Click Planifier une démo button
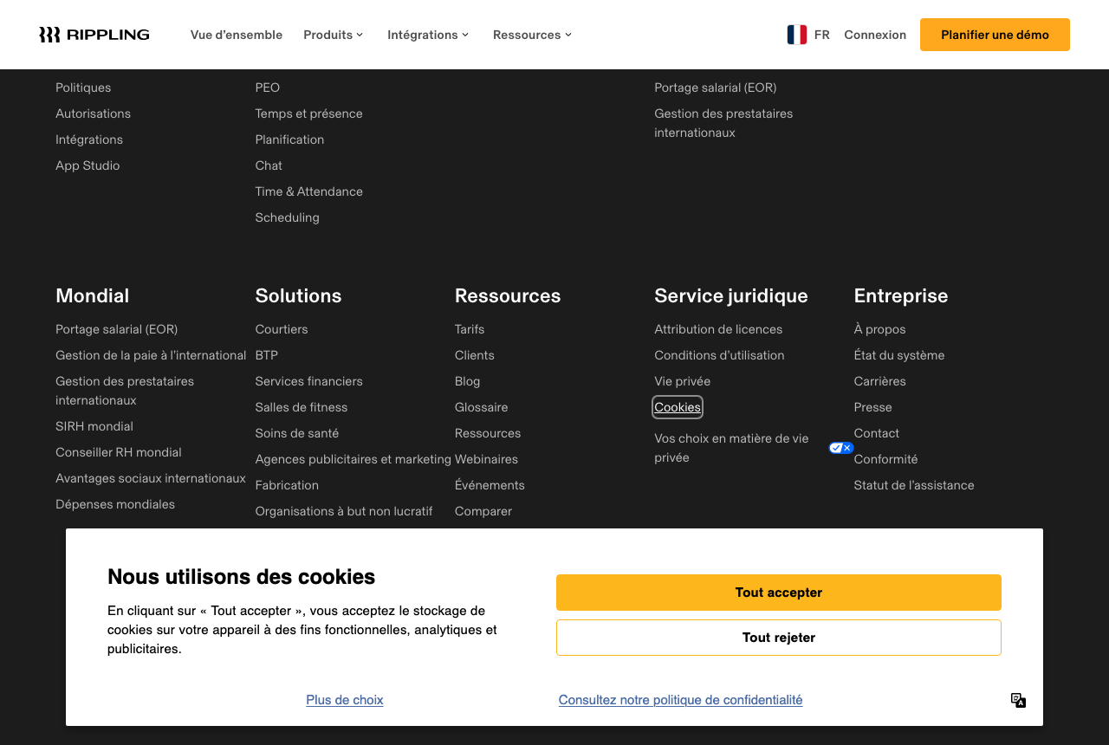The image size is (1109, 745). coord(995,35)
